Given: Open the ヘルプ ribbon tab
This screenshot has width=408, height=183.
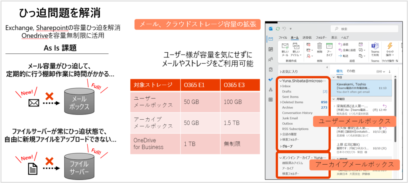Looking at the screenshot, I should [345, 37].
